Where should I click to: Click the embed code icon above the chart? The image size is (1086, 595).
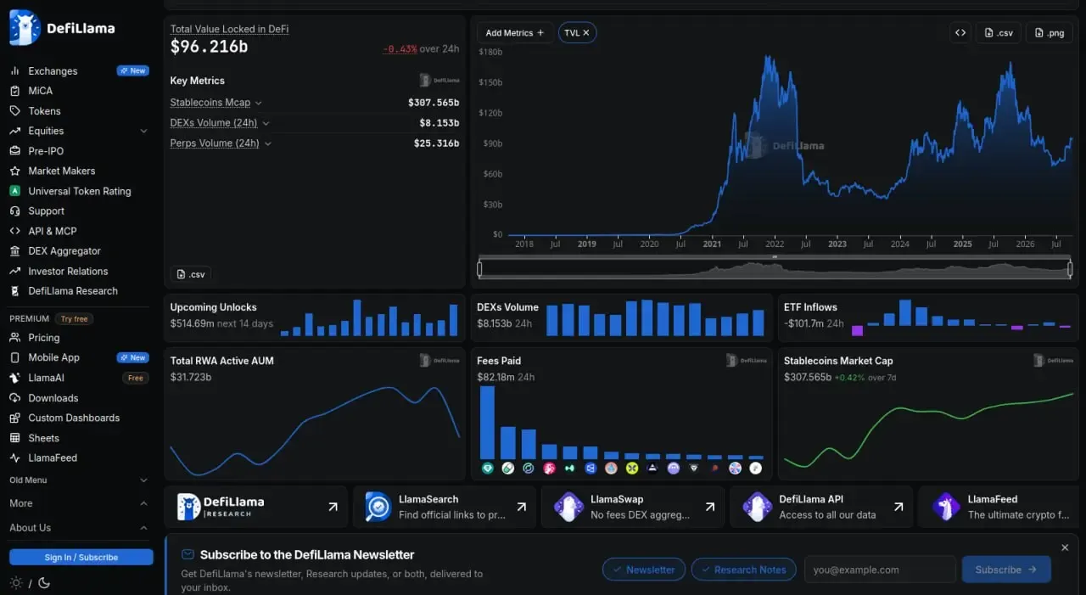[960, 33]
